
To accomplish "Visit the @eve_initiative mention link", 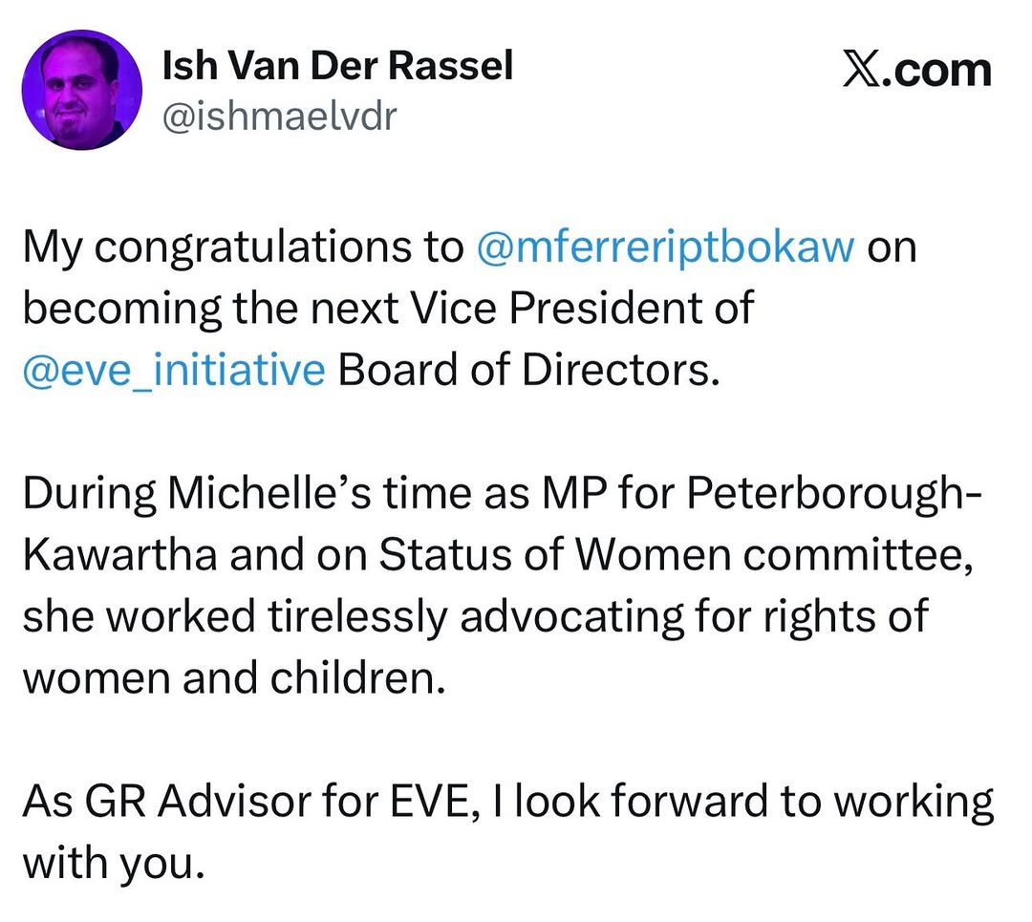I will pyautogui.click(x=174, y=370).
